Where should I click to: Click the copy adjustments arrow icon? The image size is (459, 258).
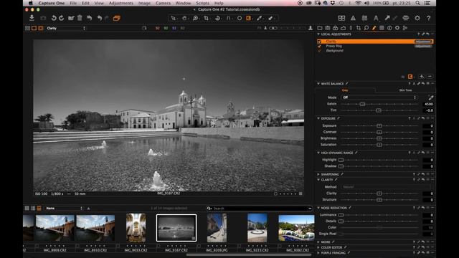[387, 18]
